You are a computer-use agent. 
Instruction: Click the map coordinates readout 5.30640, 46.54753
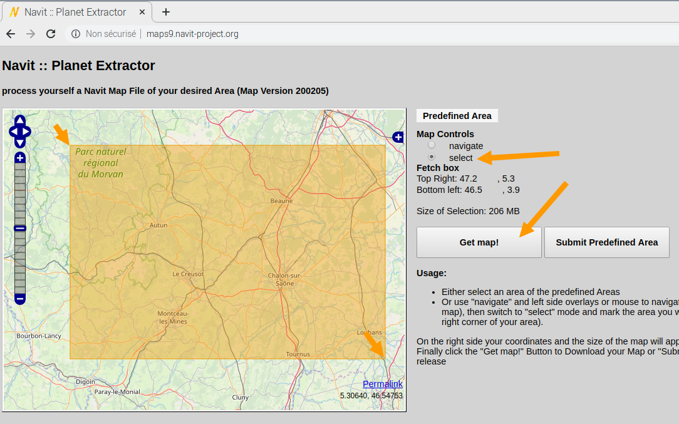(371, 395)
